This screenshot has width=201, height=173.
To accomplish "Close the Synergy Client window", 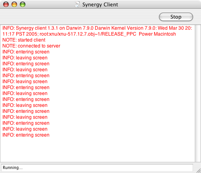I will pyautogui.click(x=6, y=4).
